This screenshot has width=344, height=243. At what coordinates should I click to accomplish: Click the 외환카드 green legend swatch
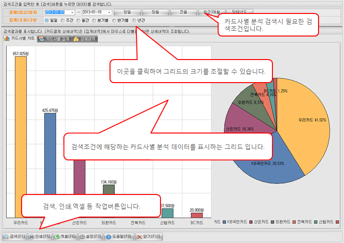(272, 222)
